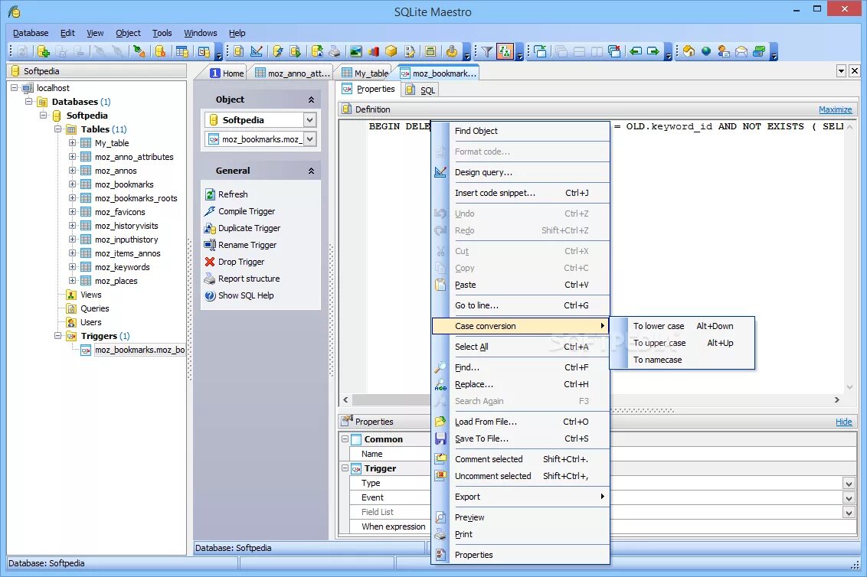Select moz_bookmarks.moz_bo trigger in tree
867x577 pixels.
click(139, 350)
